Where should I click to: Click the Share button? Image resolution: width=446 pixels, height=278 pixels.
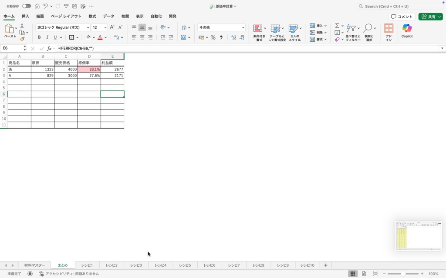point(430,17)
